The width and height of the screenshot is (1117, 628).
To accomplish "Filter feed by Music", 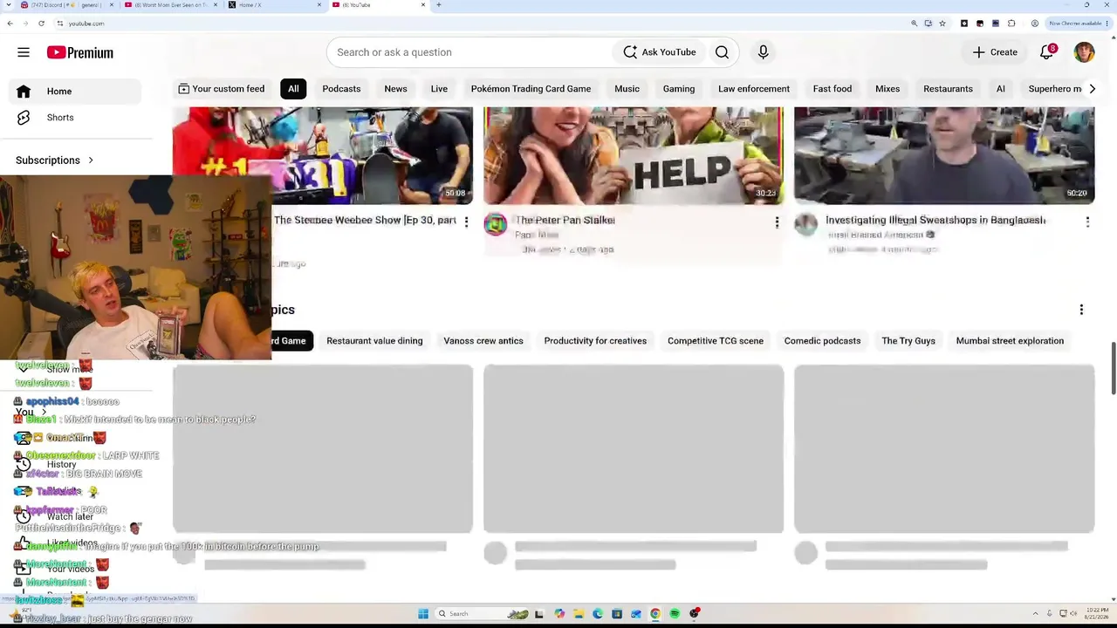I will click(627, 89).
